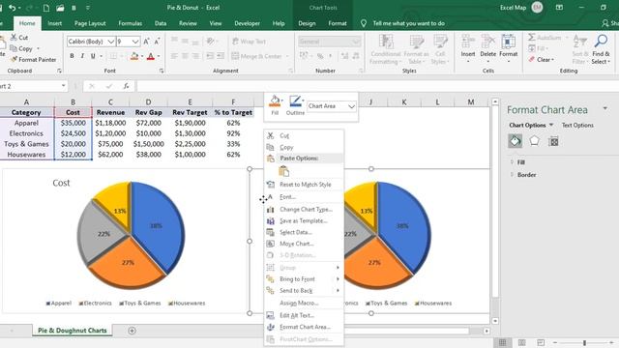Open the Format Chart Area pane options arrow

click(605, 108)
